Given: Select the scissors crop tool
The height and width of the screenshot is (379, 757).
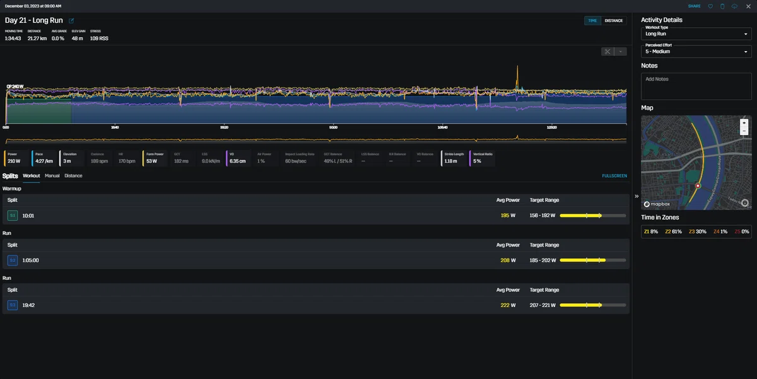Looking at the screenshot, I should tap(607, 52).
